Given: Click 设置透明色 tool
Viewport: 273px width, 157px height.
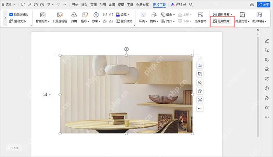Looking at the screenshot, I should 60,18.
